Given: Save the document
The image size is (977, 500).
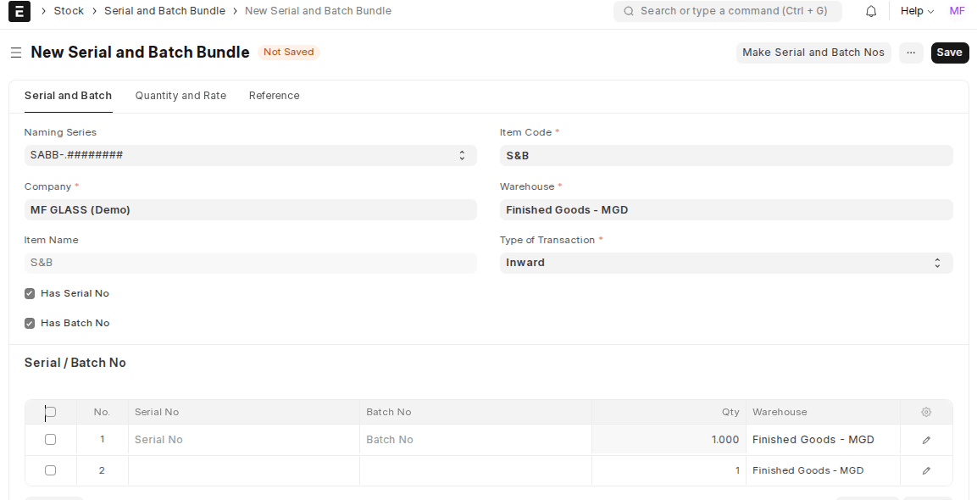Looking at the screenshot, I should click(950, 53).
